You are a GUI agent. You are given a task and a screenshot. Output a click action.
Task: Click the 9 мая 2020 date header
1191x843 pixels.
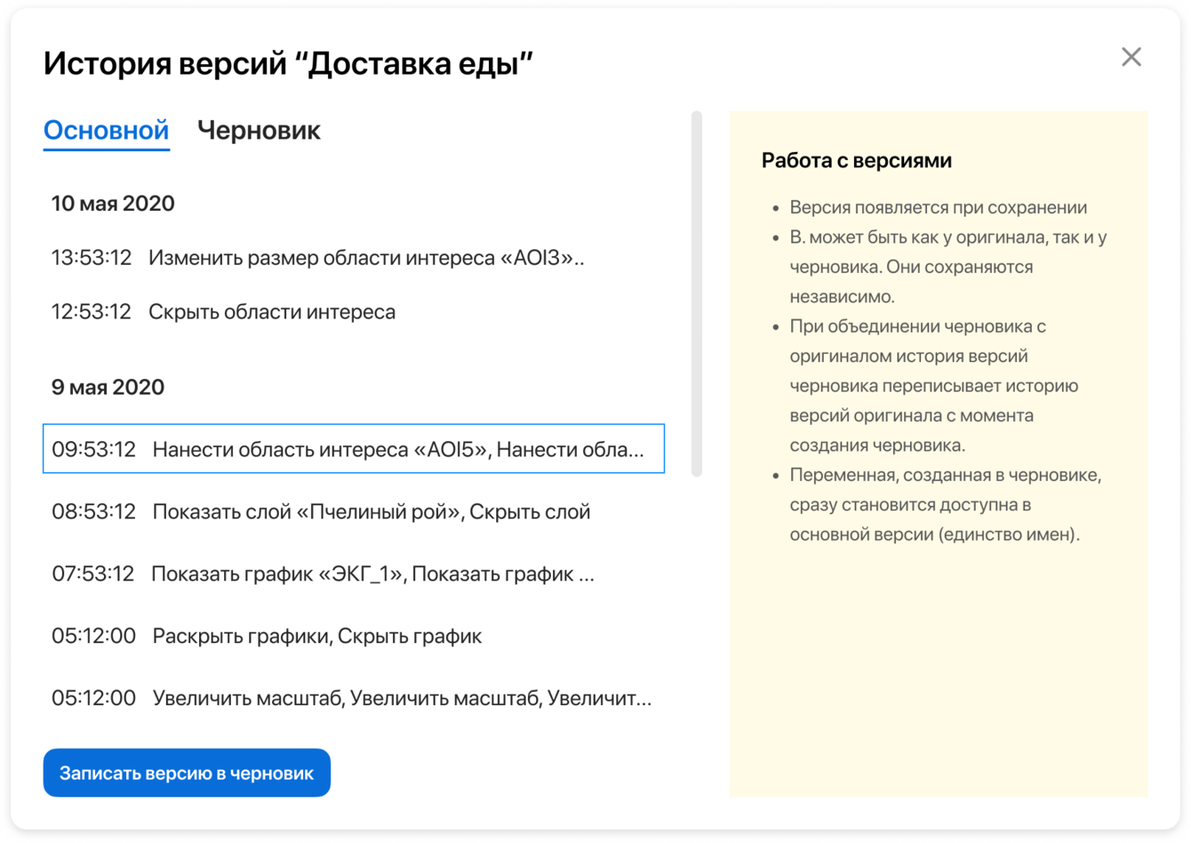click(108, 388)
